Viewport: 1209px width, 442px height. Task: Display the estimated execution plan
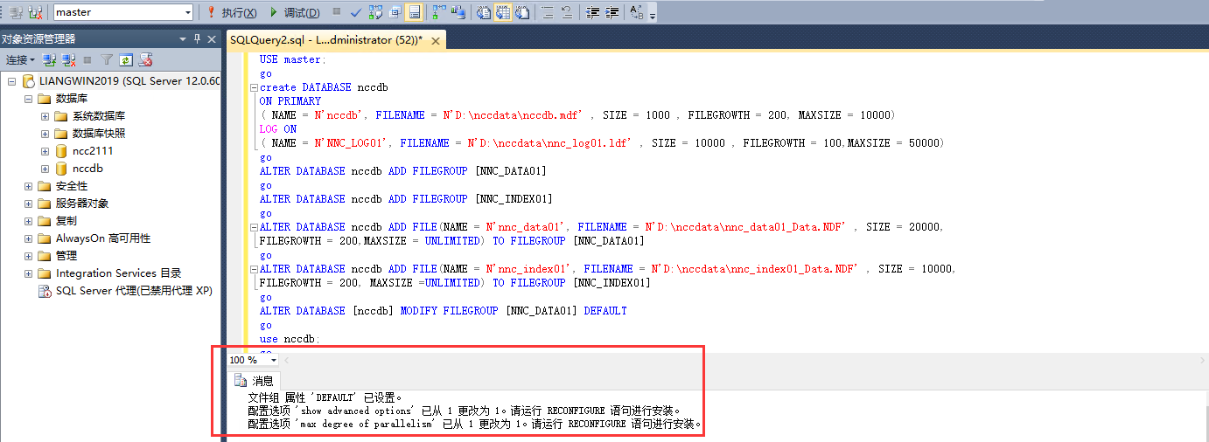point(375,12)
